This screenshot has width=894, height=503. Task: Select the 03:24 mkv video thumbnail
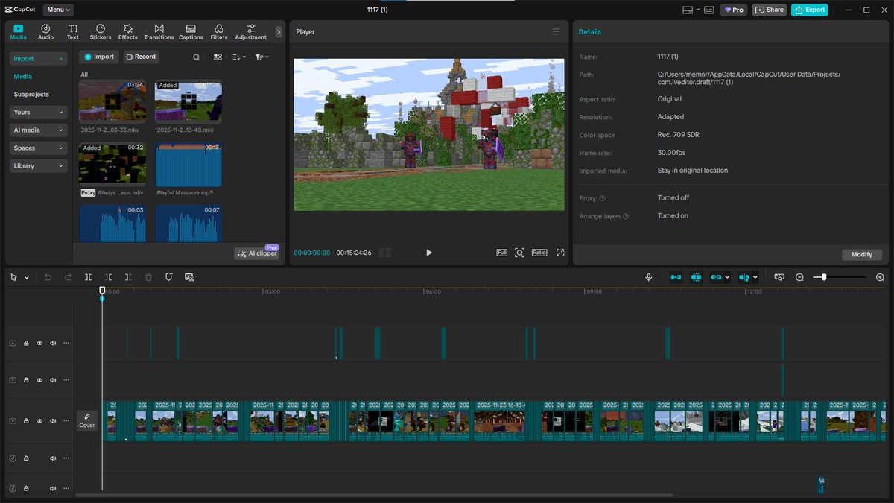(x=112, y=101)
